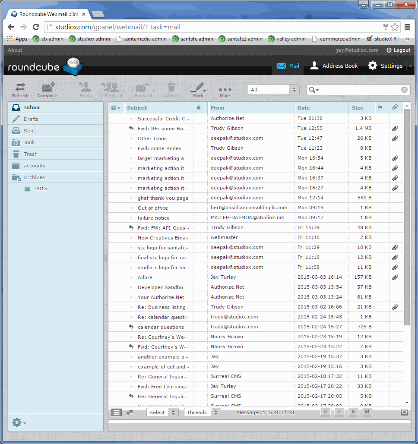Open the folder actions gear at bottom left
This screenshot has width=418, height=444.
click(17, 422)
